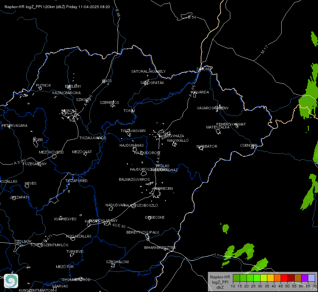Click the VÁSÁROSNAMÉNY town label
The height and width of the screenshot is (292, 318).
click(x=213, y=108)
